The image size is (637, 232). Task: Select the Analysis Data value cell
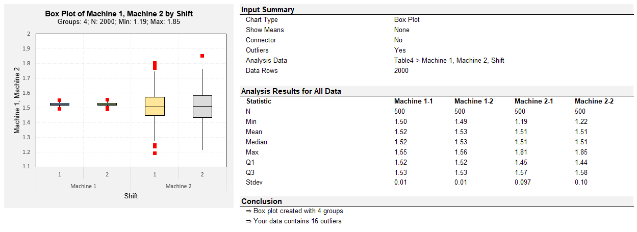pos(449,60)
